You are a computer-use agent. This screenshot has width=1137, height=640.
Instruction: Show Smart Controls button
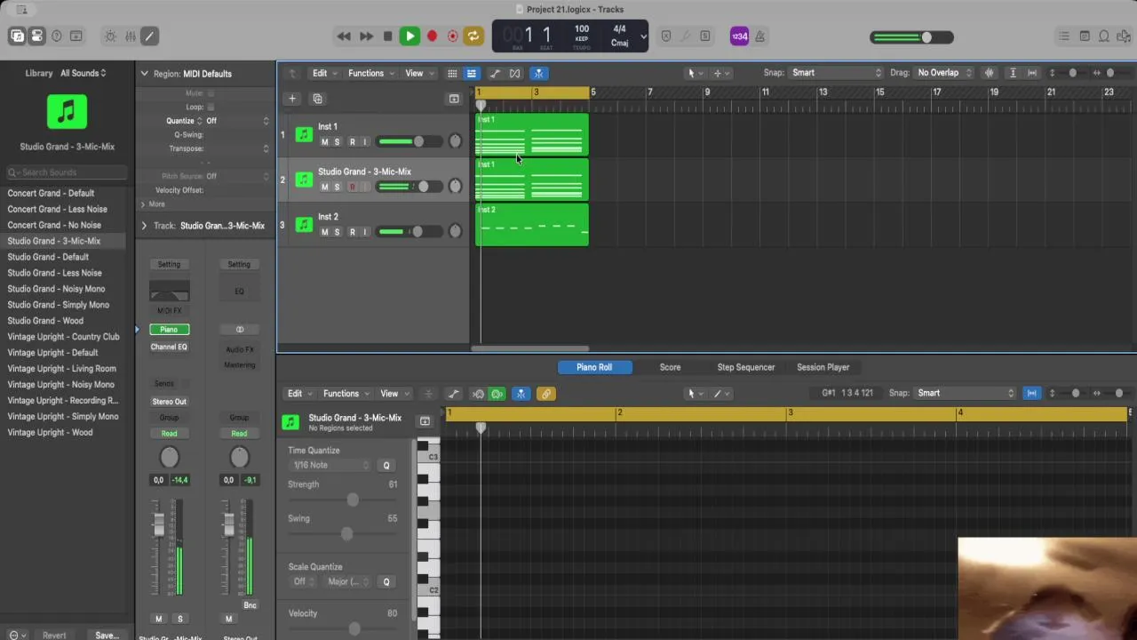tap(110, 36)
